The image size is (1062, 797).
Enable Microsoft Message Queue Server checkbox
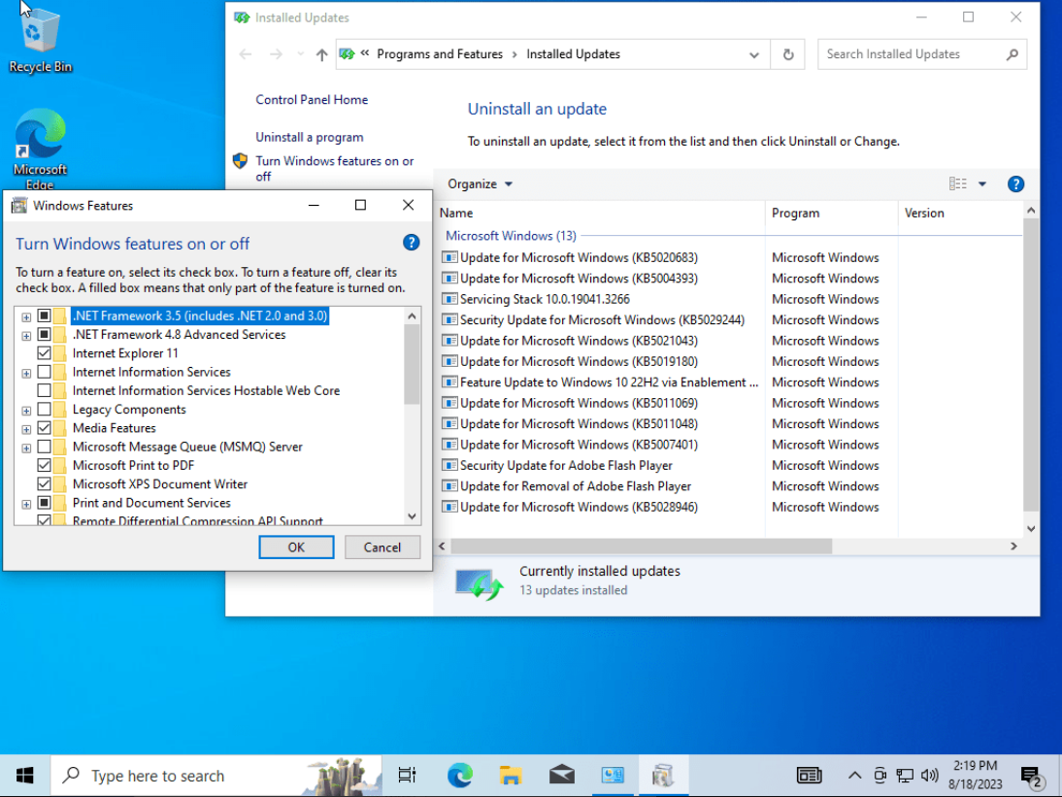44,447
